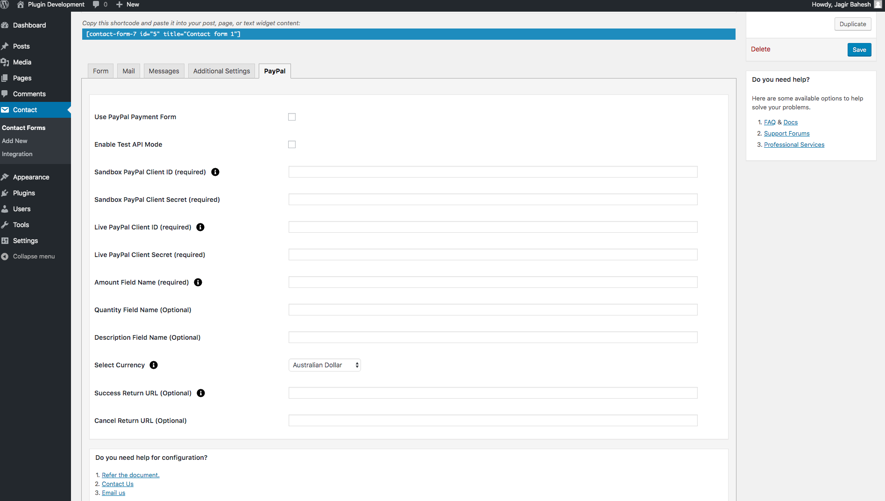Click info icon beside Amount Field Name
The height and width of the screenshot is (501, 885).
tap(198, 282)
